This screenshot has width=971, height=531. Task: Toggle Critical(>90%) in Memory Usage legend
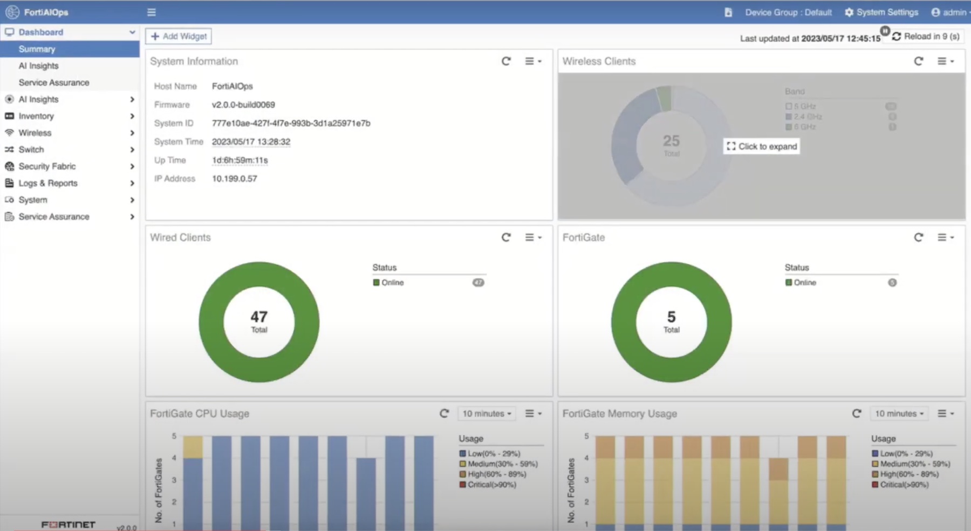click(x=900, y=485)
